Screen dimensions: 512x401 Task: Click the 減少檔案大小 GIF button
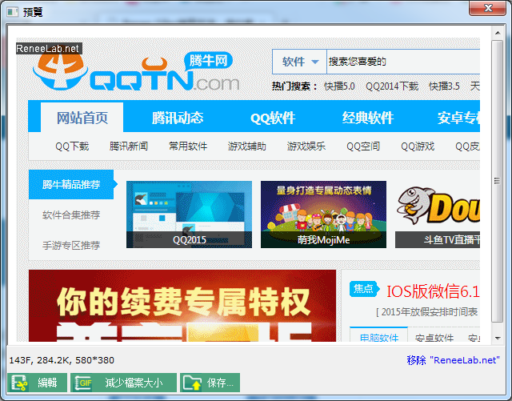[x=123, y=383]
